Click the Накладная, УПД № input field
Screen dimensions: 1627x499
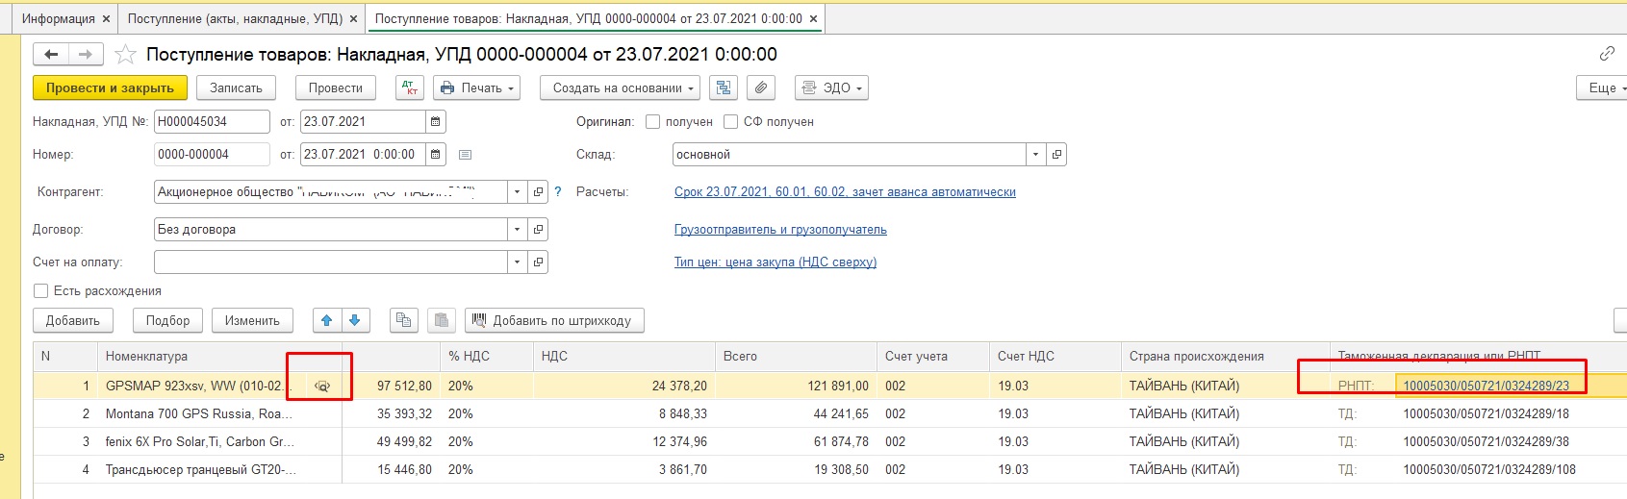point(212,122)
